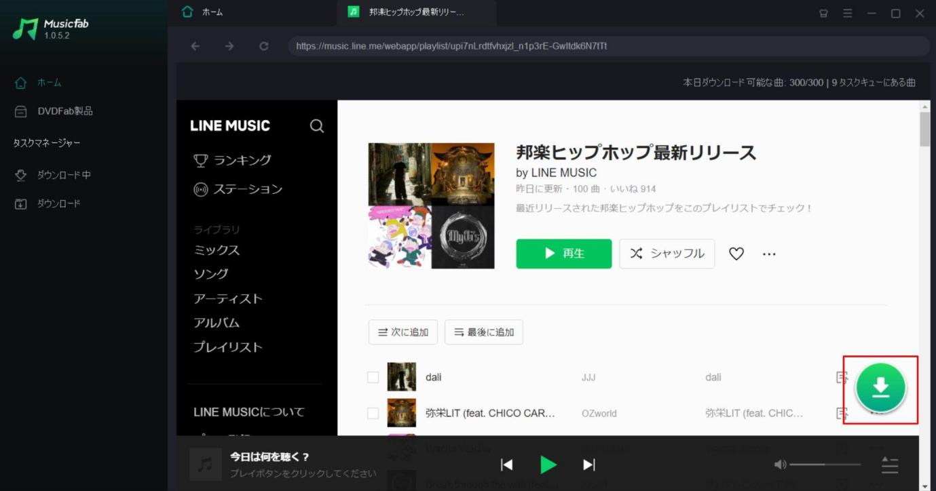Click the LINE MUSIC logo text
The image size is (936, 491).
coord(230,125)
